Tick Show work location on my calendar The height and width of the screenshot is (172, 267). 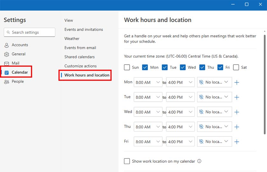point(127,161)
